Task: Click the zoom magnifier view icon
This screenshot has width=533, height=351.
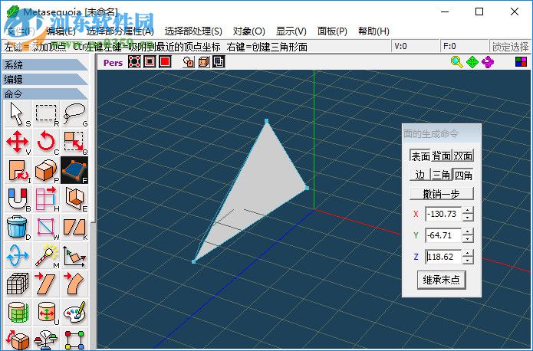Action: pyautogui.click(x=456, y=62)
